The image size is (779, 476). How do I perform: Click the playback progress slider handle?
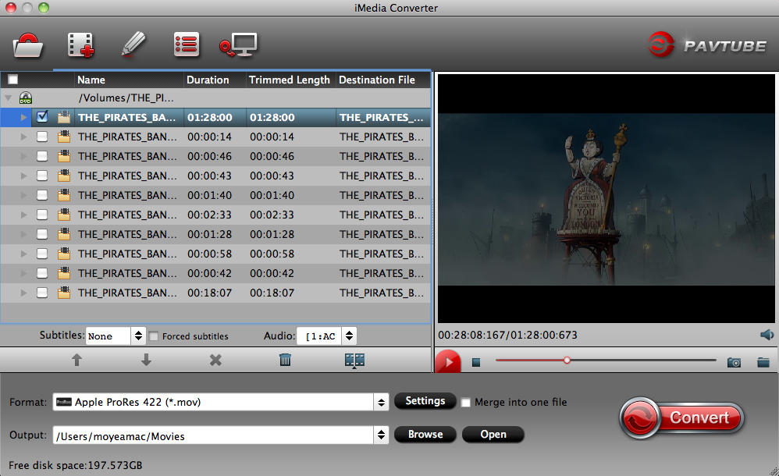coord(567,361)
